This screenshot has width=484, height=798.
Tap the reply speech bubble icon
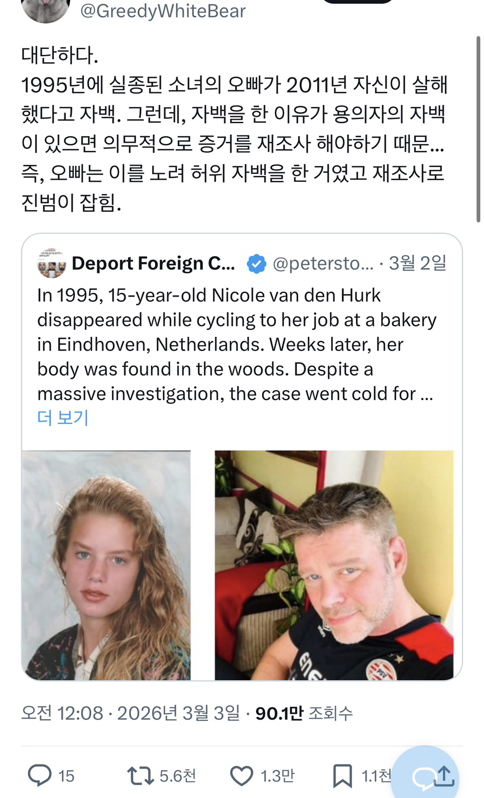tap(40, 775)
